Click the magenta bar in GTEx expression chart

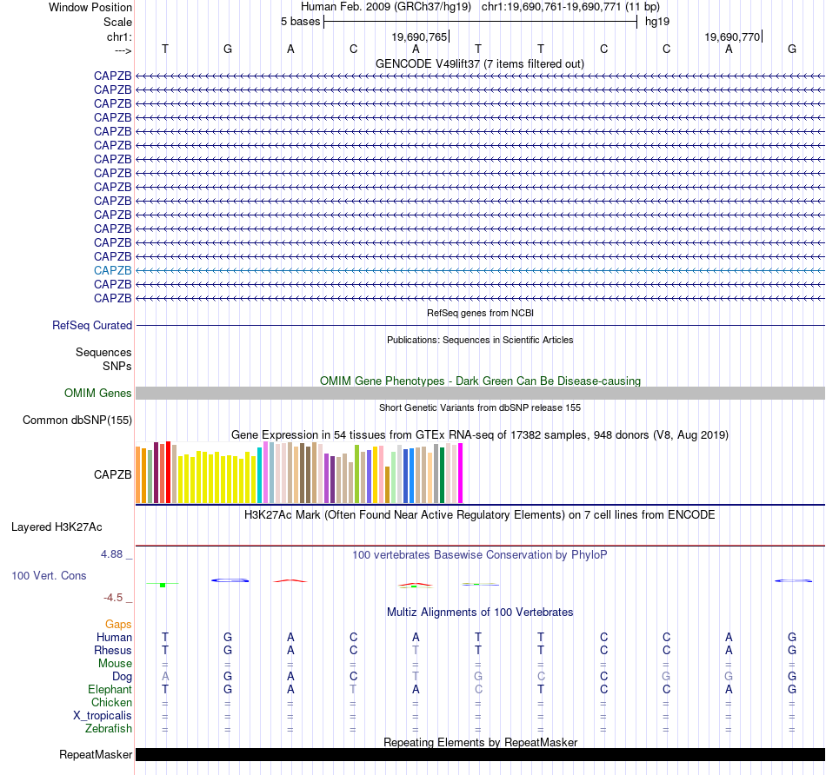click(x=461, y=474)
